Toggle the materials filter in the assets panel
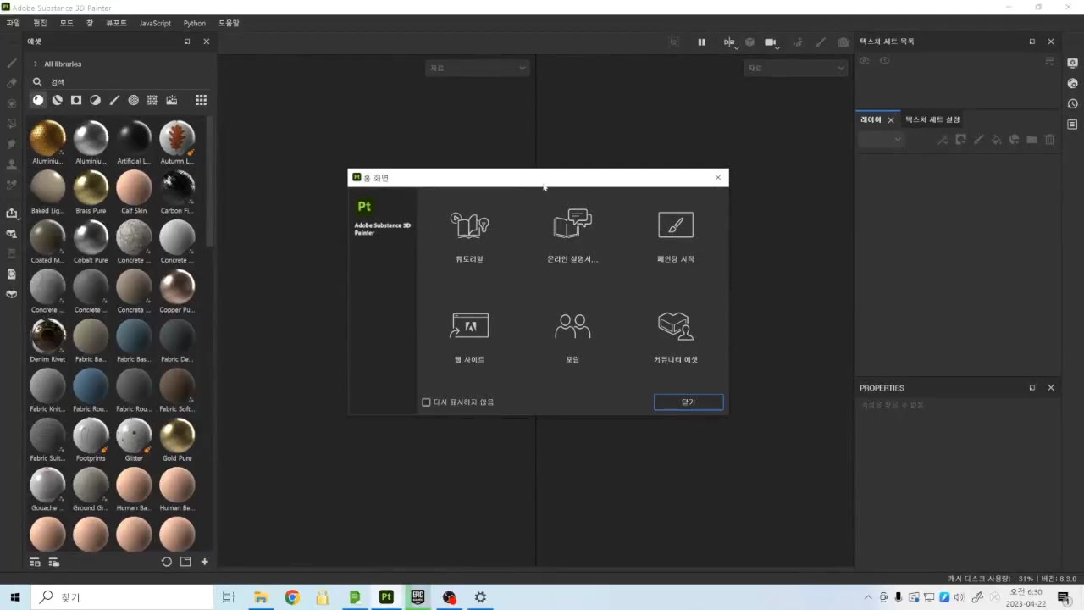1084x610 pixels. [38, 100]
